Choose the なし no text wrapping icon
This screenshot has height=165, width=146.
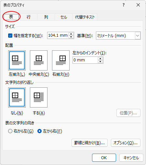click(x=17, y=97)
